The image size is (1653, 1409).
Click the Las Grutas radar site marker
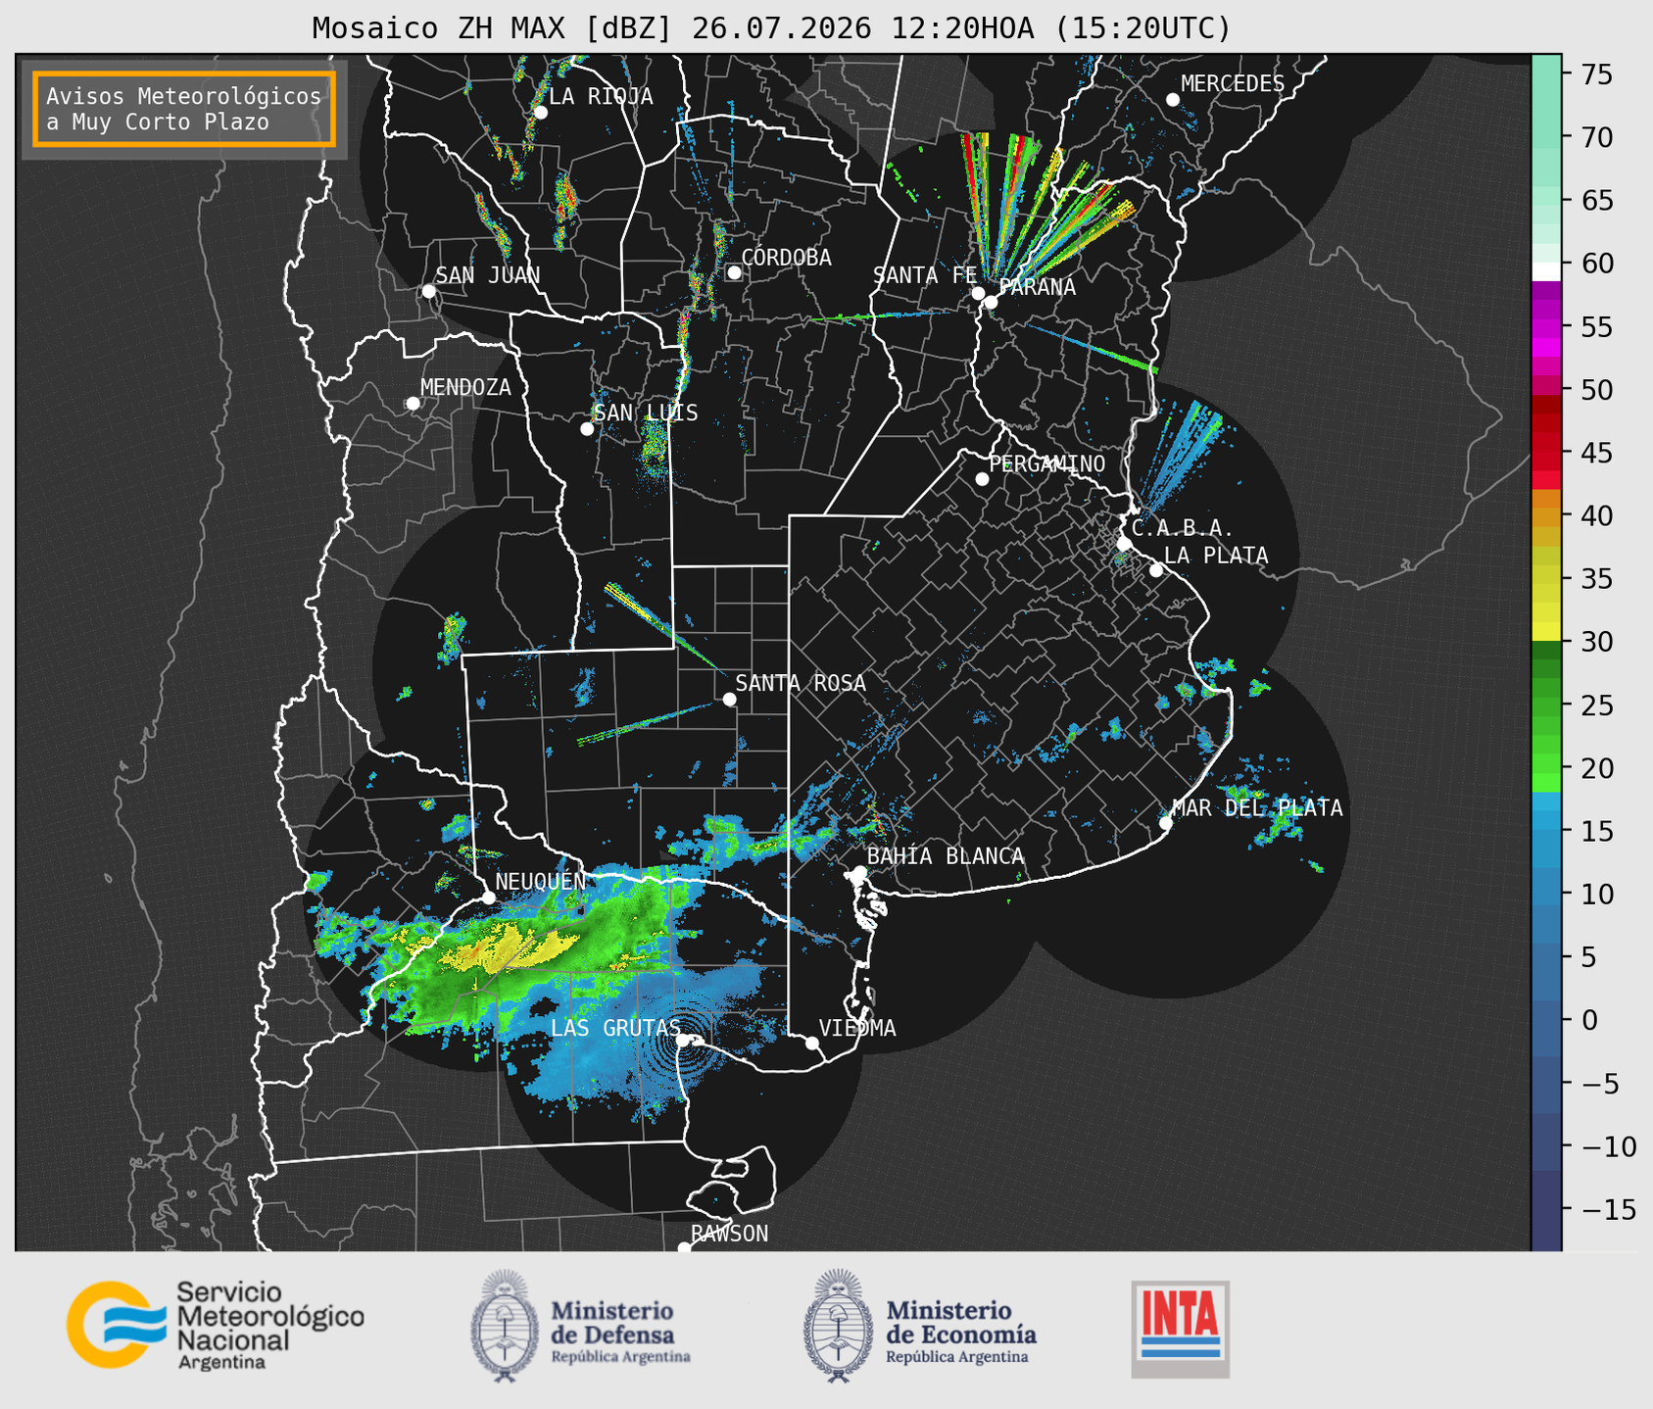(x=683, y=1040)
